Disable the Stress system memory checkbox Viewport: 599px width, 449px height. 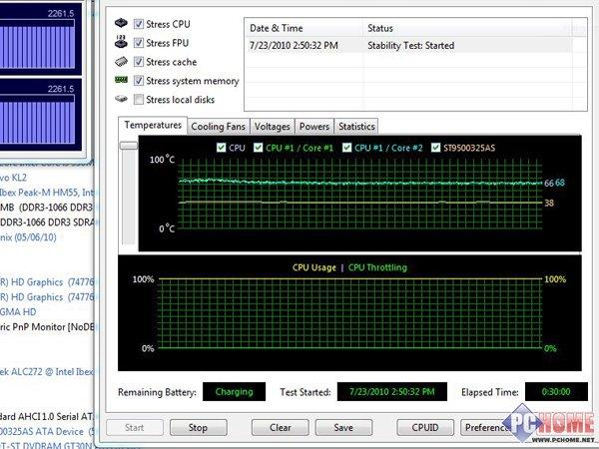(139, 80)
